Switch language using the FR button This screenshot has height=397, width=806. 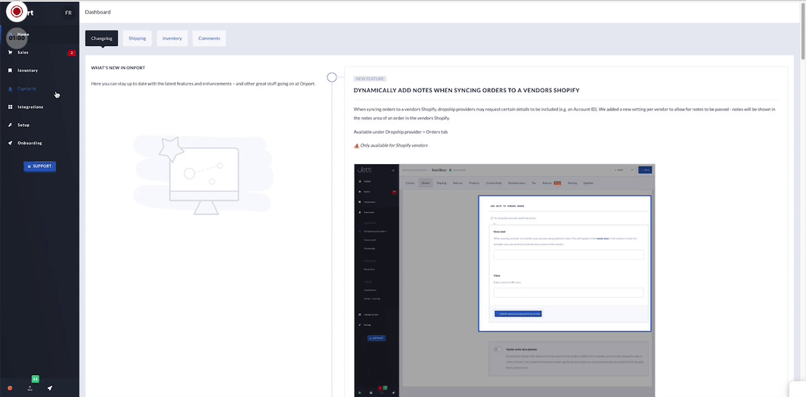click(x=68, y=13)
